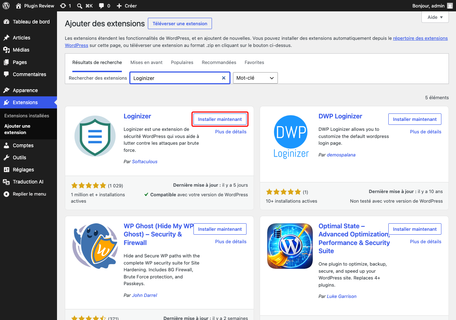
Task: Click the Réglages settings icon
Action: coord(6,170)
